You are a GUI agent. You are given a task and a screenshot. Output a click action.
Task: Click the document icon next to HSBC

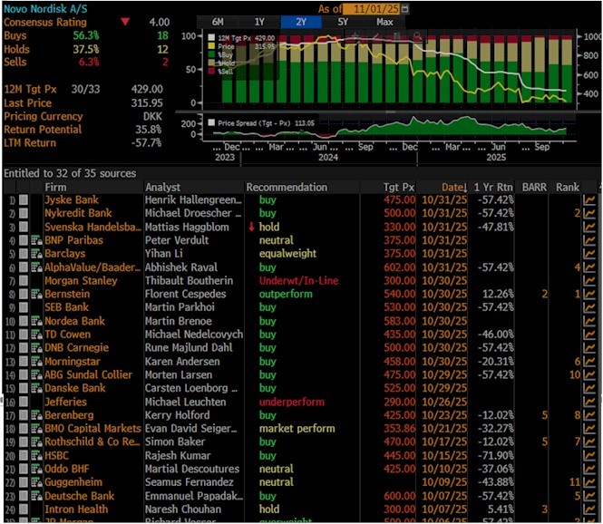[x=36, y=456]
